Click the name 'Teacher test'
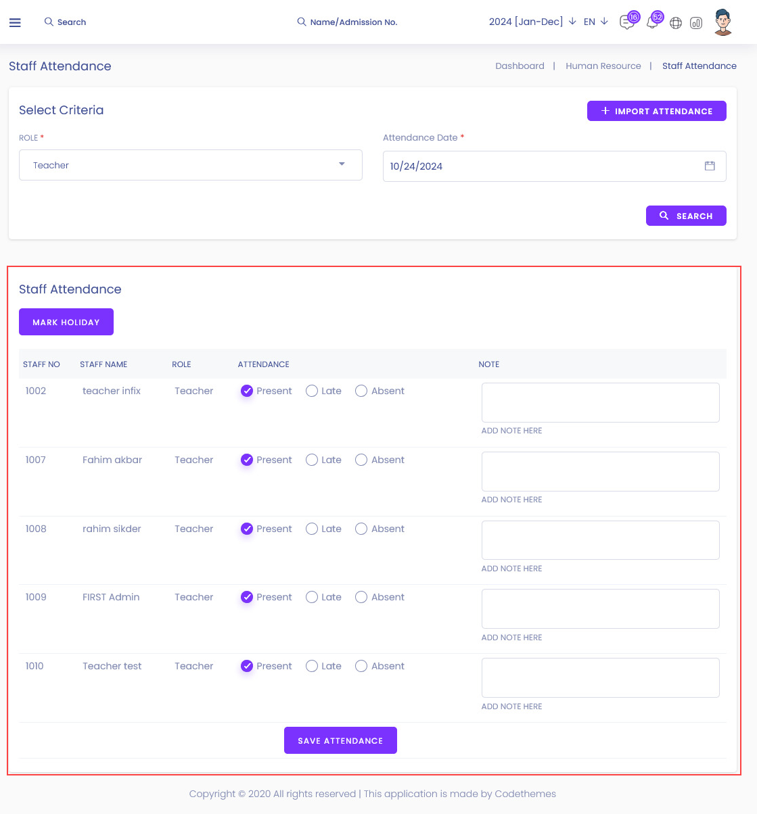The image size is (757, 814). coord(112,666)
